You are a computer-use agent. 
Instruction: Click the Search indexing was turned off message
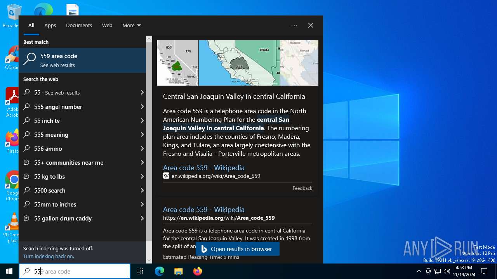tap(58, 248)
